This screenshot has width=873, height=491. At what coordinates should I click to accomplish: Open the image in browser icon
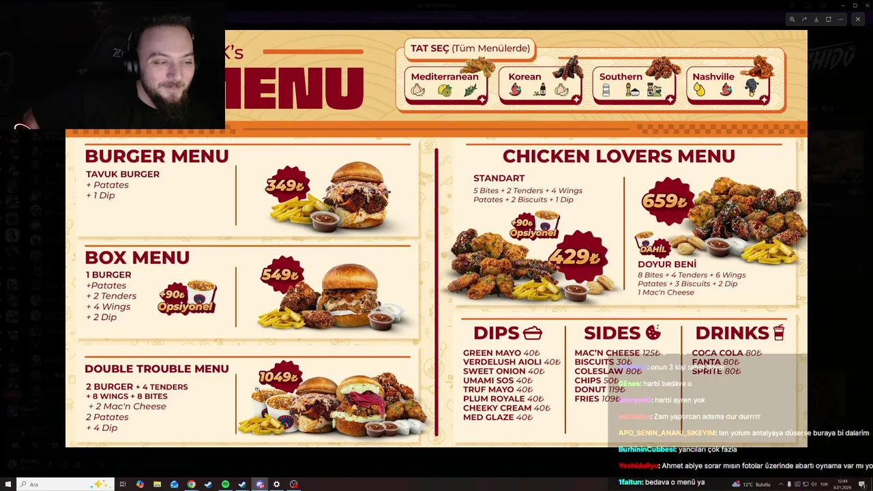pos(829,19)
